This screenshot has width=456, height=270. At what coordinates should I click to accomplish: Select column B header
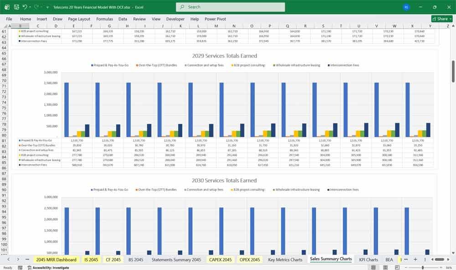pos(20,26)
